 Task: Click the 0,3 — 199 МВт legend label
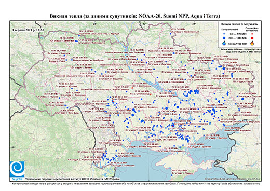click(238, 34)
